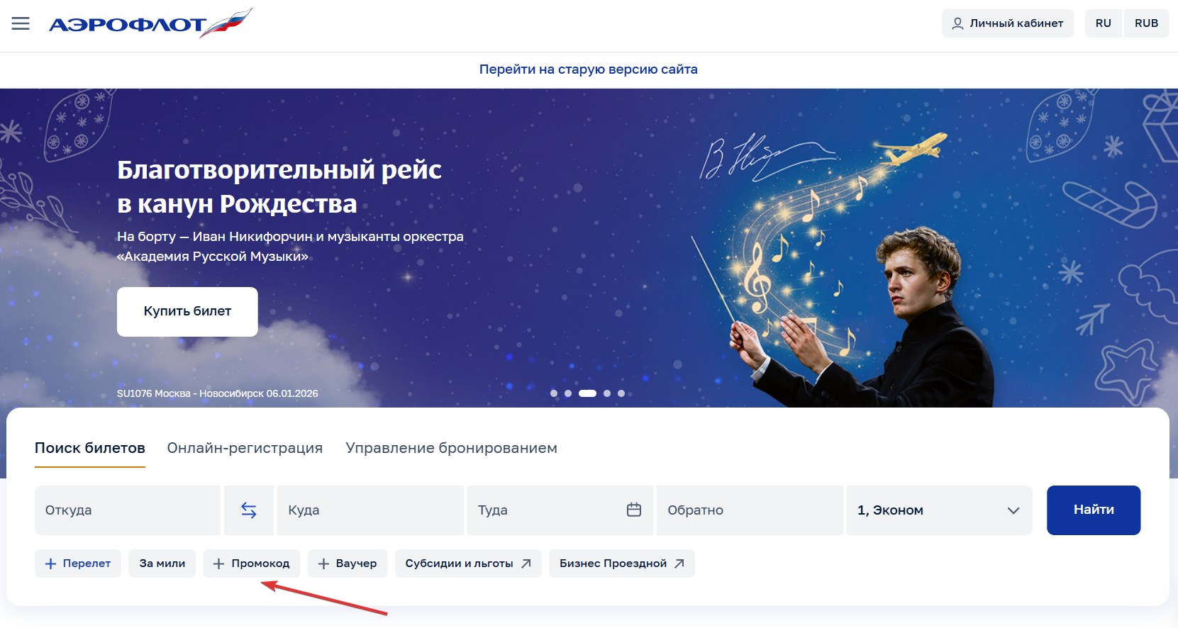Open Личный кабинет account button

[x=1007, y=23]
